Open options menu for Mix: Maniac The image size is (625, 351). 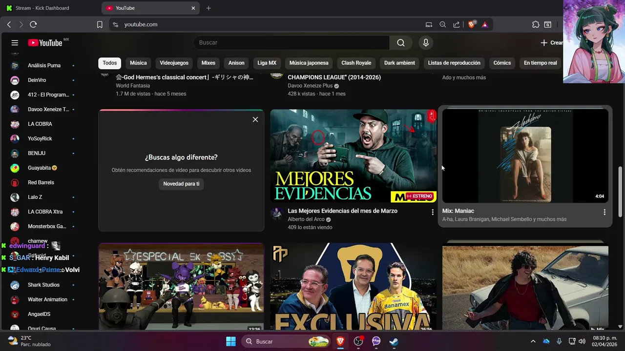click(x=604, y=212)
